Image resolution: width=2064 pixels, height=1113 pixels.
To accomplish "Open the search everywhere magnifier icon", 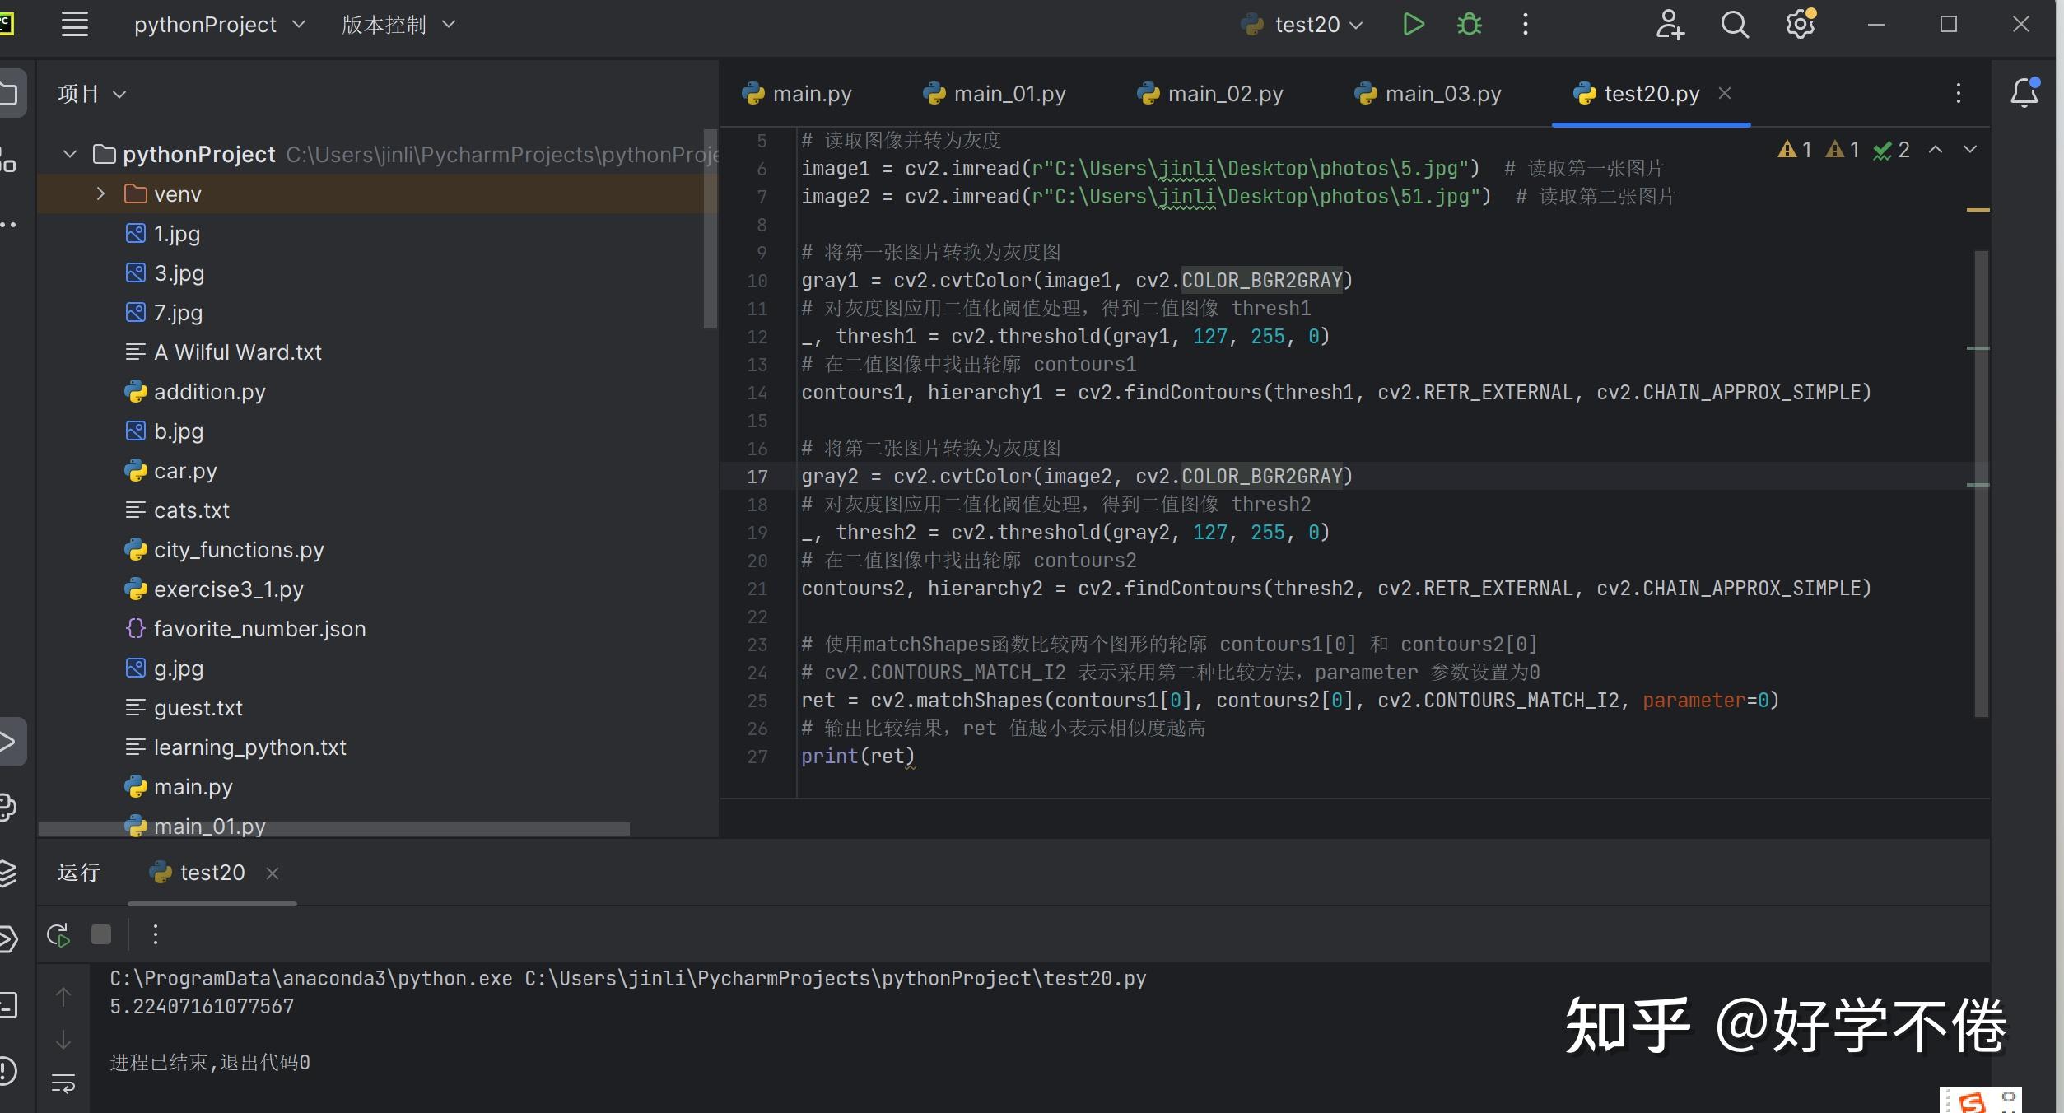I will (1735, 25).
